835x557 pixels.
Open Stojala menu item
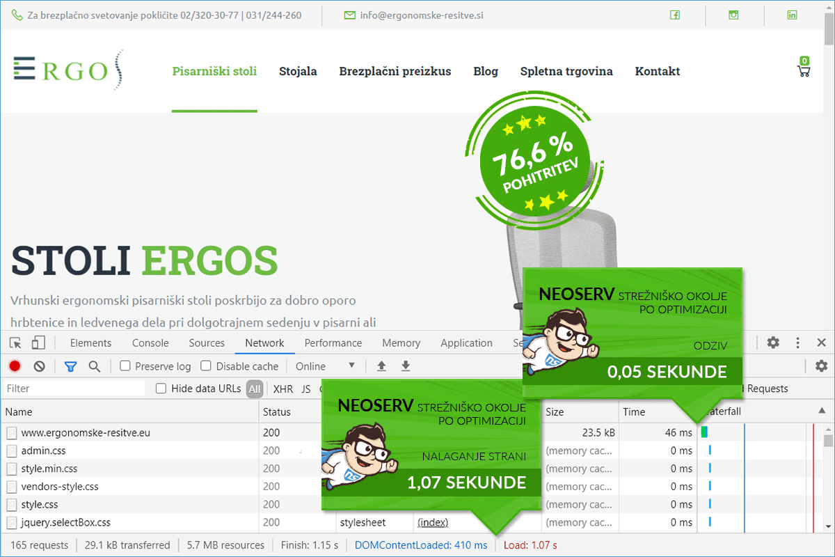point(298,71)
